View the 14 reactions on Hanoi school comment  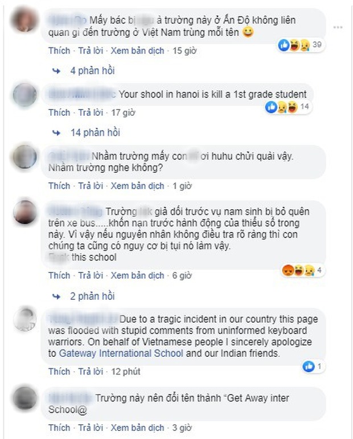[x=288, y=107]
